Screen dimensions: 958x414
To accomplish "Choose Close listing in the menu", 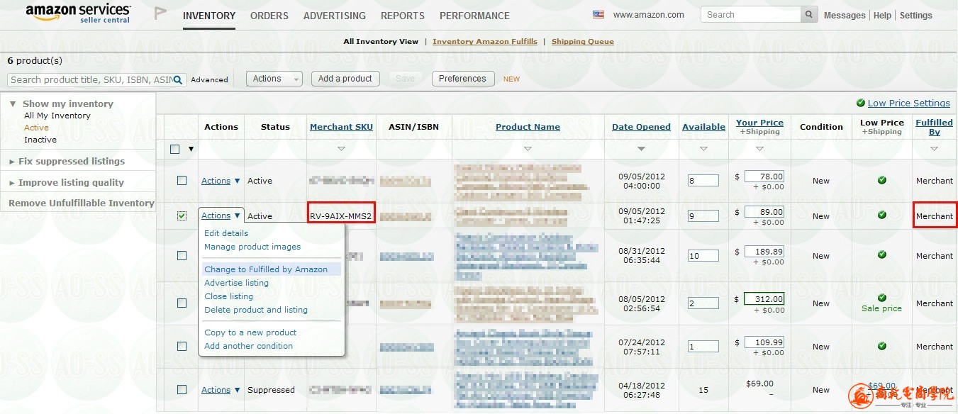I will click(x=228, y=296).
